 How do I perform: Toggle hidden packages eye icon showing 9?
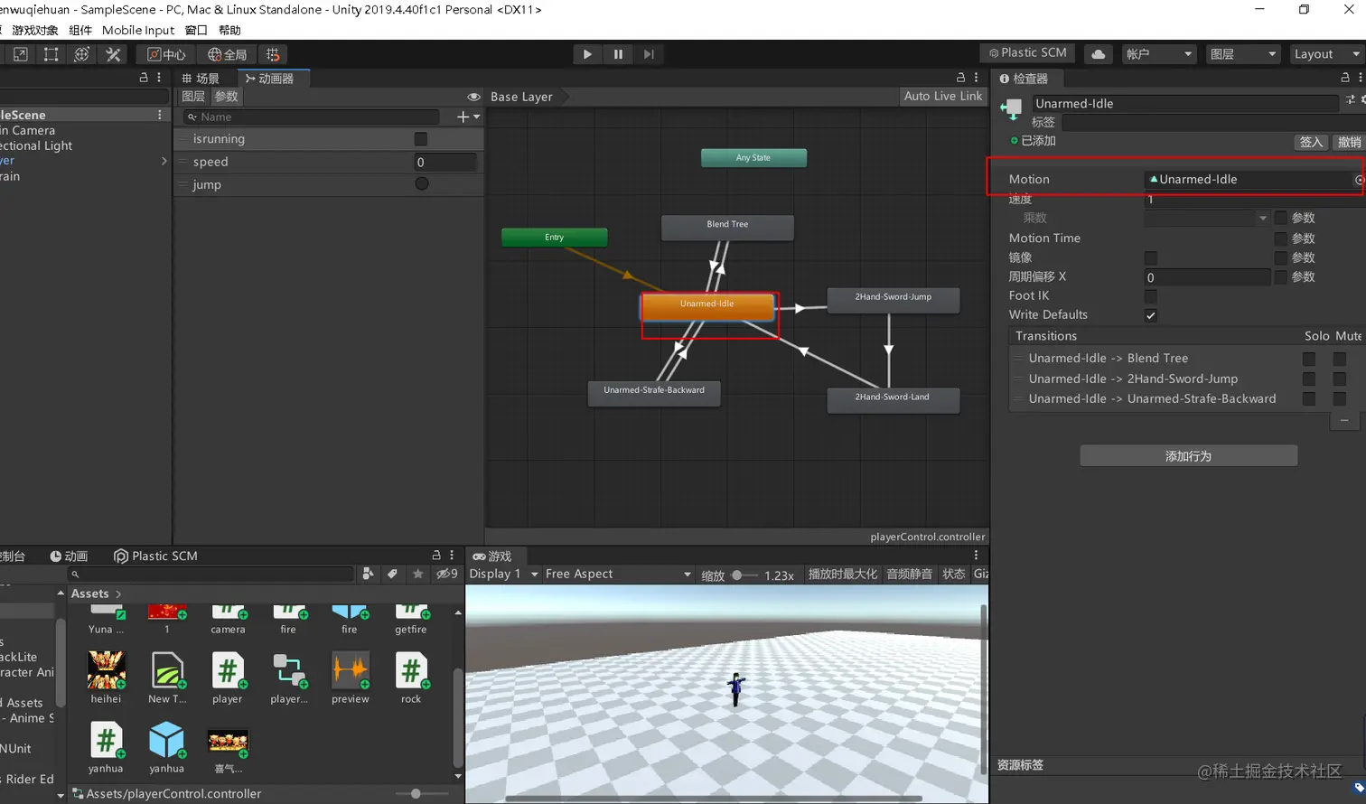pos(446,574)
